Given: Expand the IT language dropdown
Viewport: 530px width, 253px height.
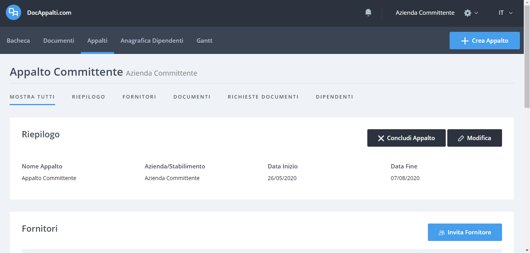Looking at the screenshot, I should coord(506,13).
